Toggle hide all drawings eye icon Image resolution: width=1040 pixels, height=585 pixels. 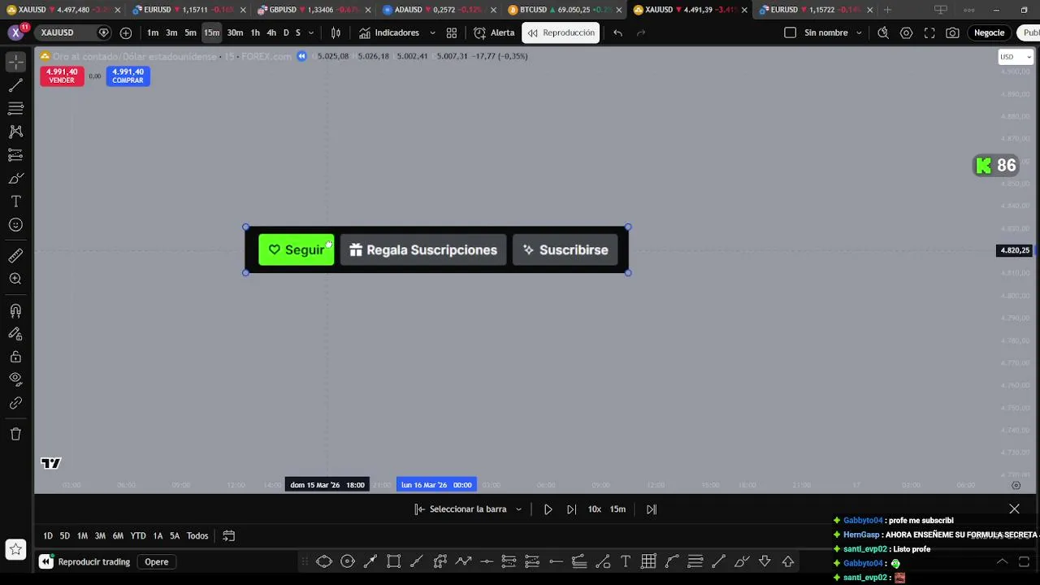tap(15, 379)
